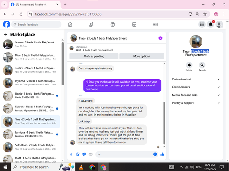Open Kurstin's conversation

(x=31, y=108)
